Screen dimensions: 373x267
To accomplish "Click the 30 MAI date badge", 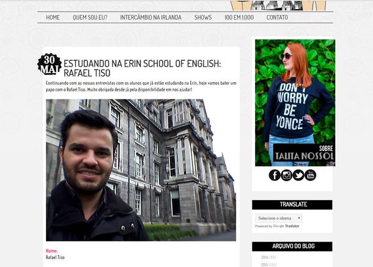I will tap(50, 64).
